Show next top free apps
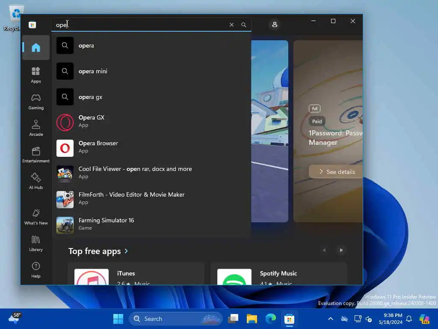The height and width of the screenshot is (329, 438). coord(341,250)
